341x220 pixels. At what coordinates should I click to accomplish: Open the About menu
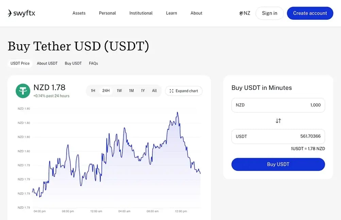click(197, 13)
